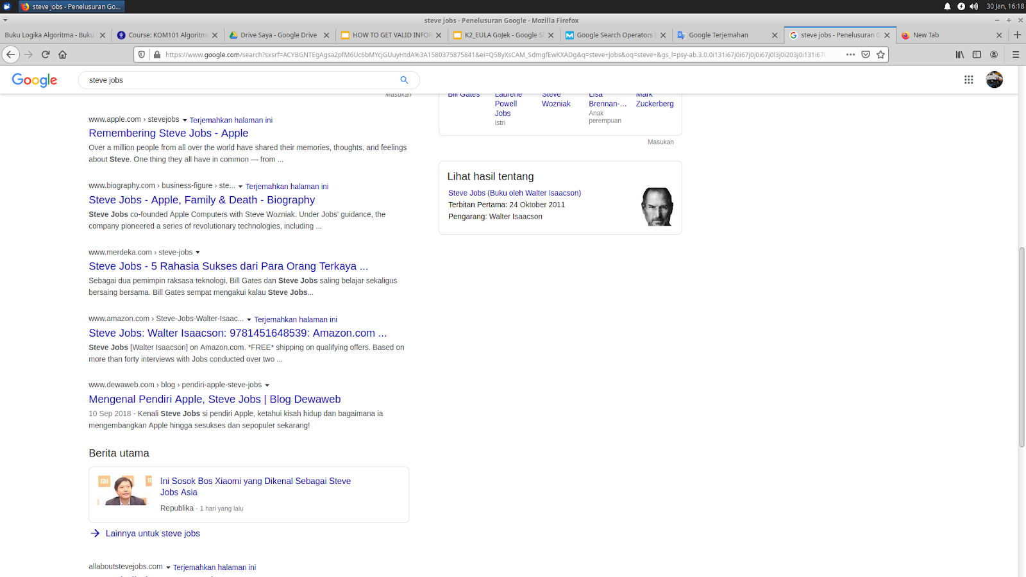The height and width of the screenshot is (577, 1026).
Task: Expand dropdown next to apple.com stevejobs URL
Action: tap(185, 121)
